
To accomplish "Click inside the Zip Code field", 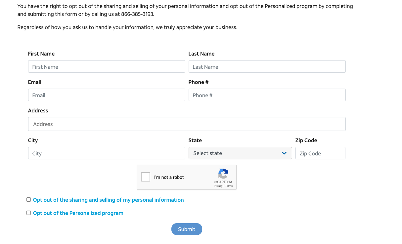I will (320, 153).
